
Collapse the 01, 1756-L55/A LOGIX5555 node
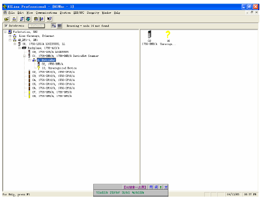pyautogui.click(x=15, y=44)
